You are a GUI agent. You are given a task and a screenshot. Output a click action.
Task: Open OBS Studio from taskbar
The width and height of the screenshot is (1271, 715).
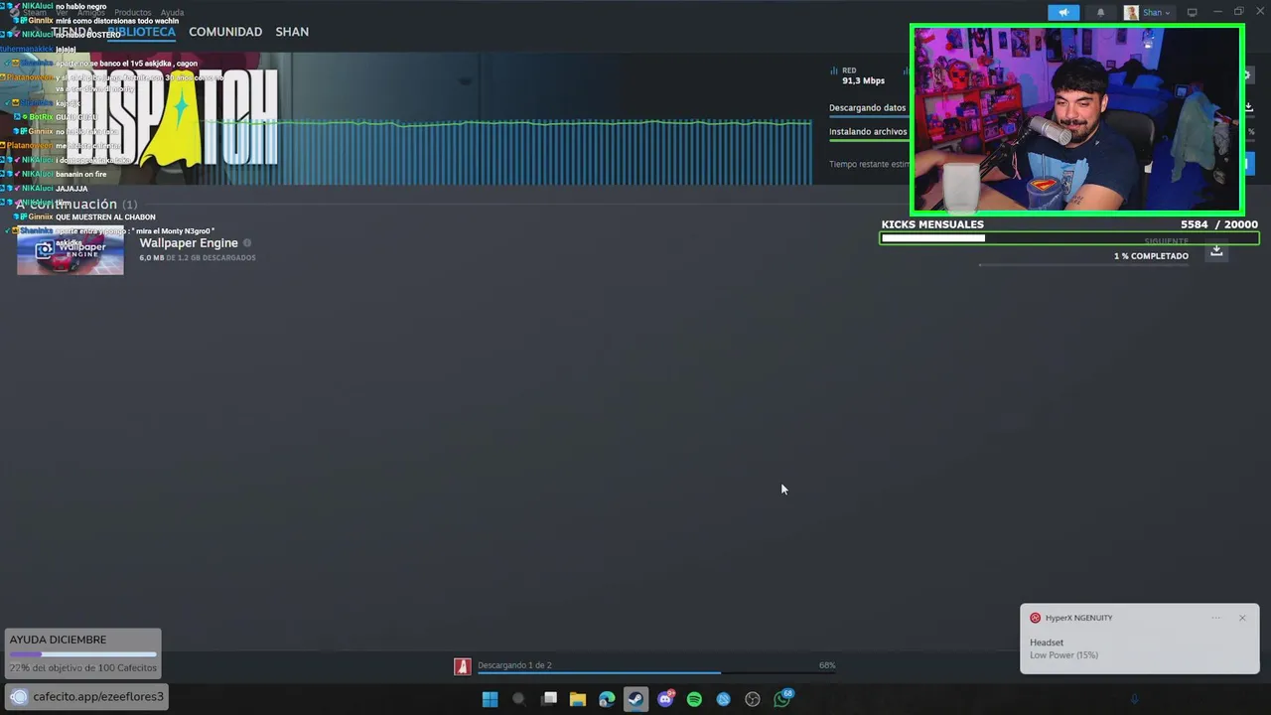753,699
